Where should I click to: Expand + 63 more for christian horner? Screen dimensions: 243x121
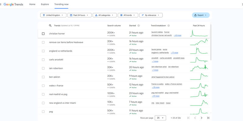[177, 35]
